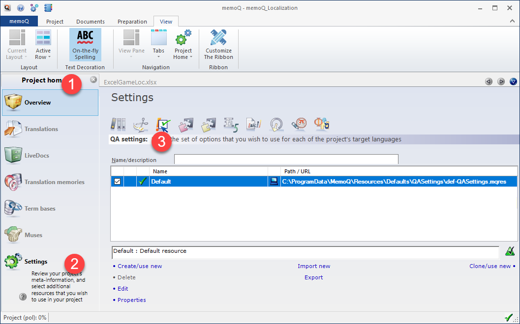The height and width of the screenshot is (324, 520).
Task: Click the memoQ Q logo in title bar
Action: click(7, 8)
